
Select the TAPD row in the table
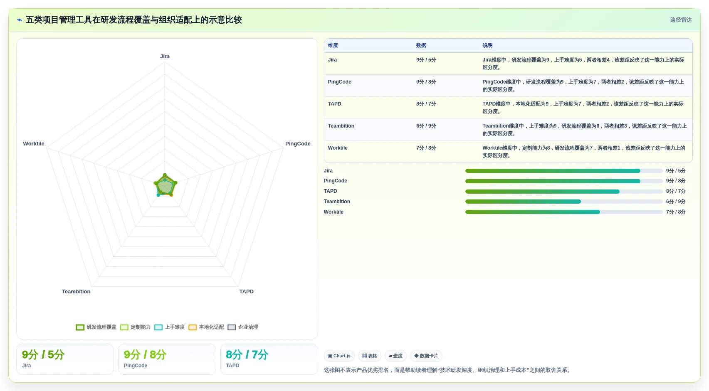(508, 108)
